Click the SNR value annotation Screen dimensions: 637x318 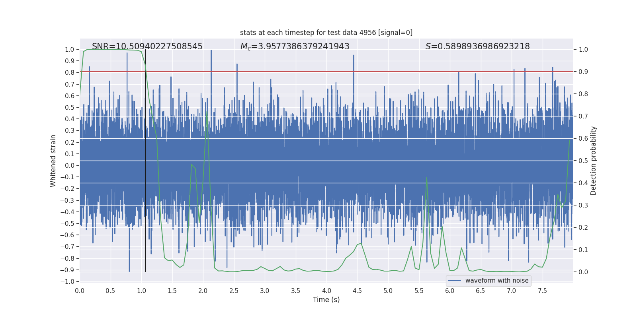pyautogui.click(x=147, y=47)
